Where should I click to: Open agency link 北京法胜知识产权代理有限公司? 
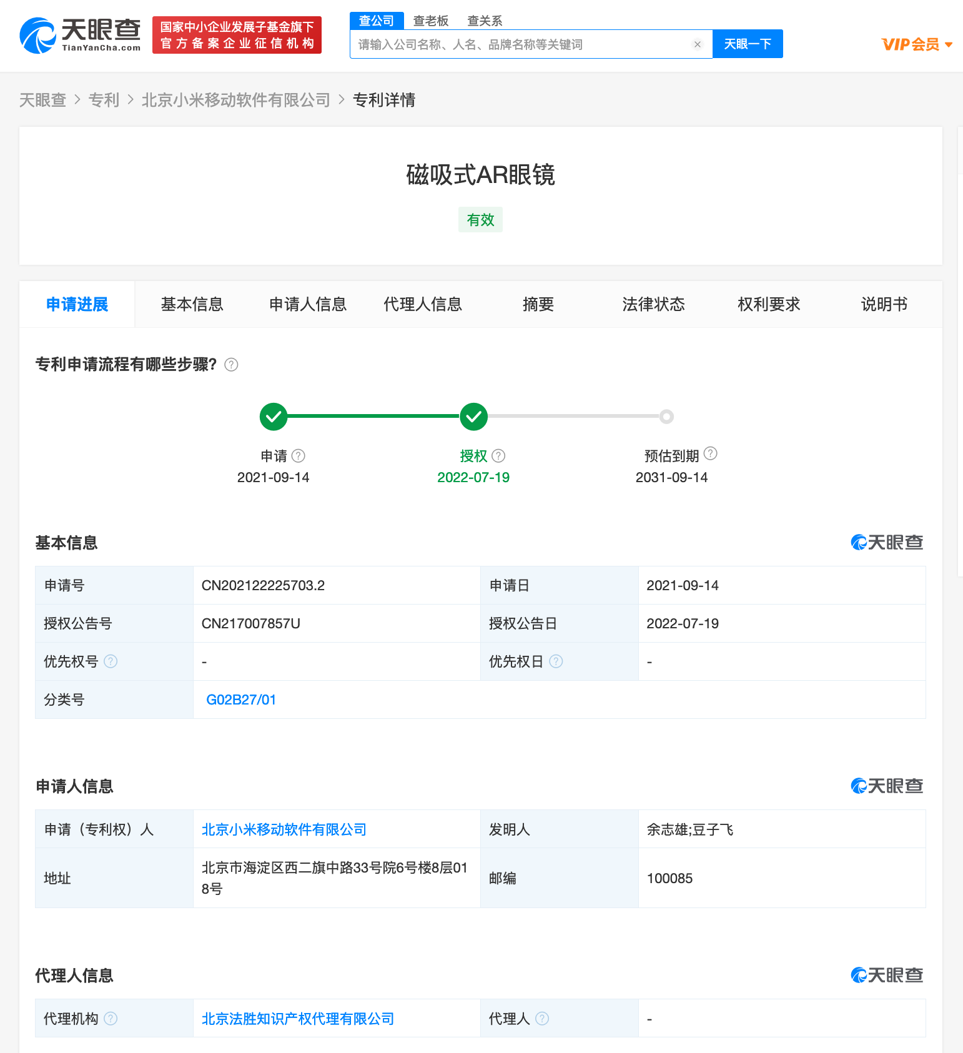coord(298,1019)
